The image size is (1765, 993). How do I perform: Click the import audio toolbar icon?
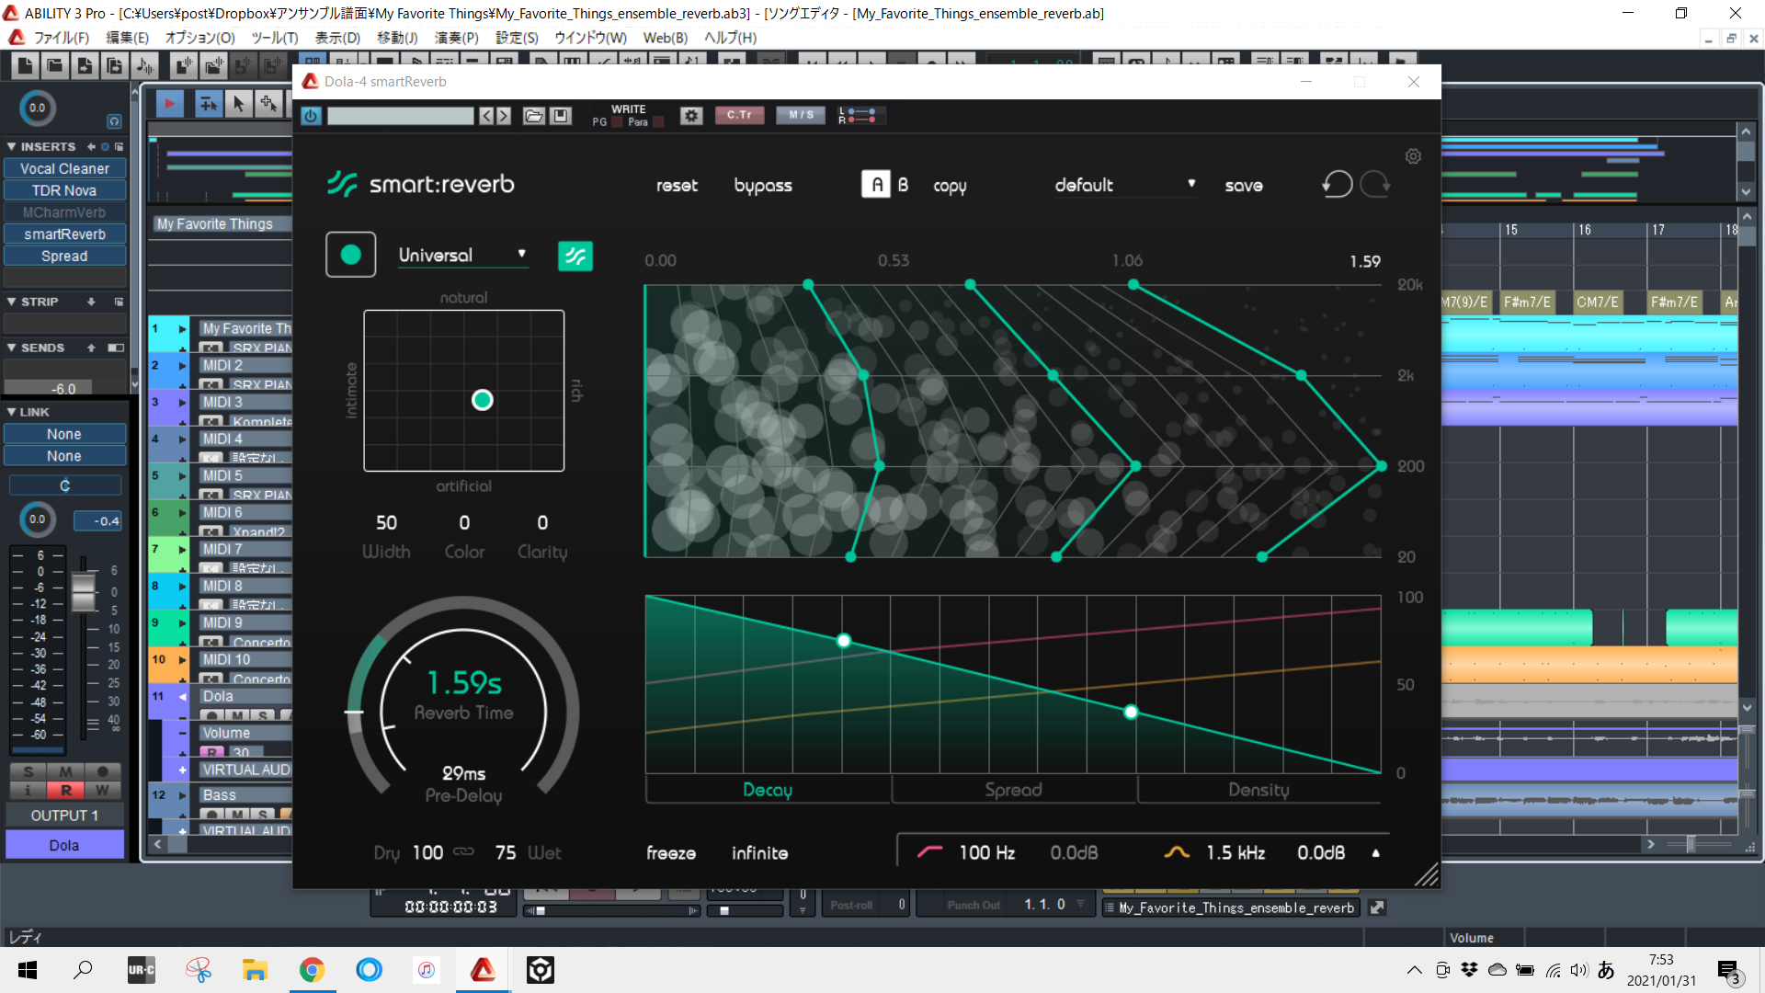tap(144, 65)
